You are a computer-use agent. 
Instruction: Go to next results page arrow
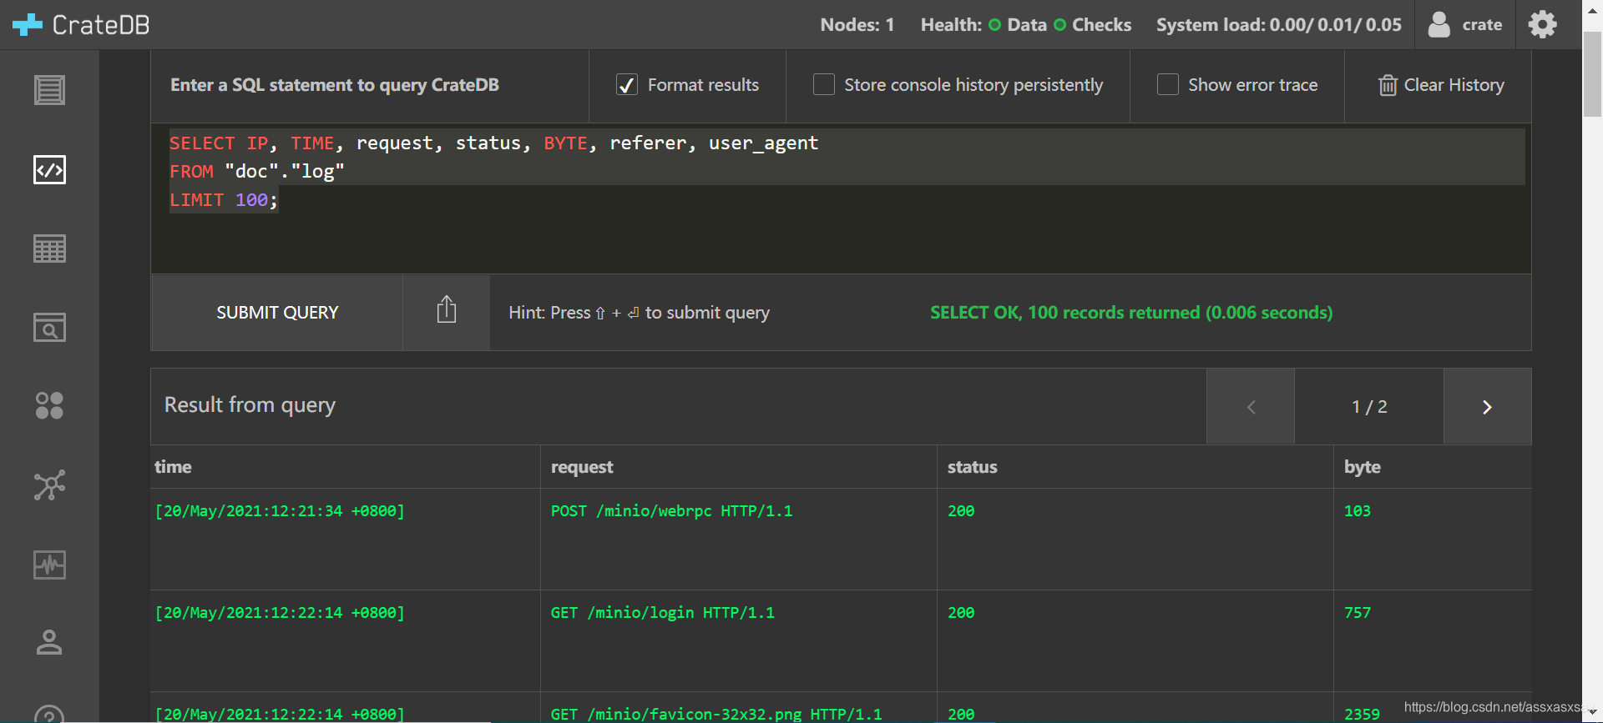[x=1487, y=407]
